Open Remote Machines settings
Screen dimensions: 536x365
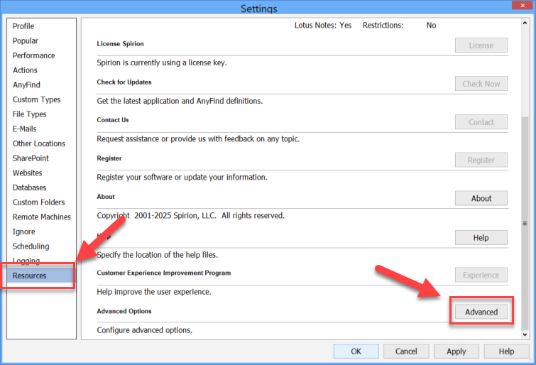pos(42,217)
